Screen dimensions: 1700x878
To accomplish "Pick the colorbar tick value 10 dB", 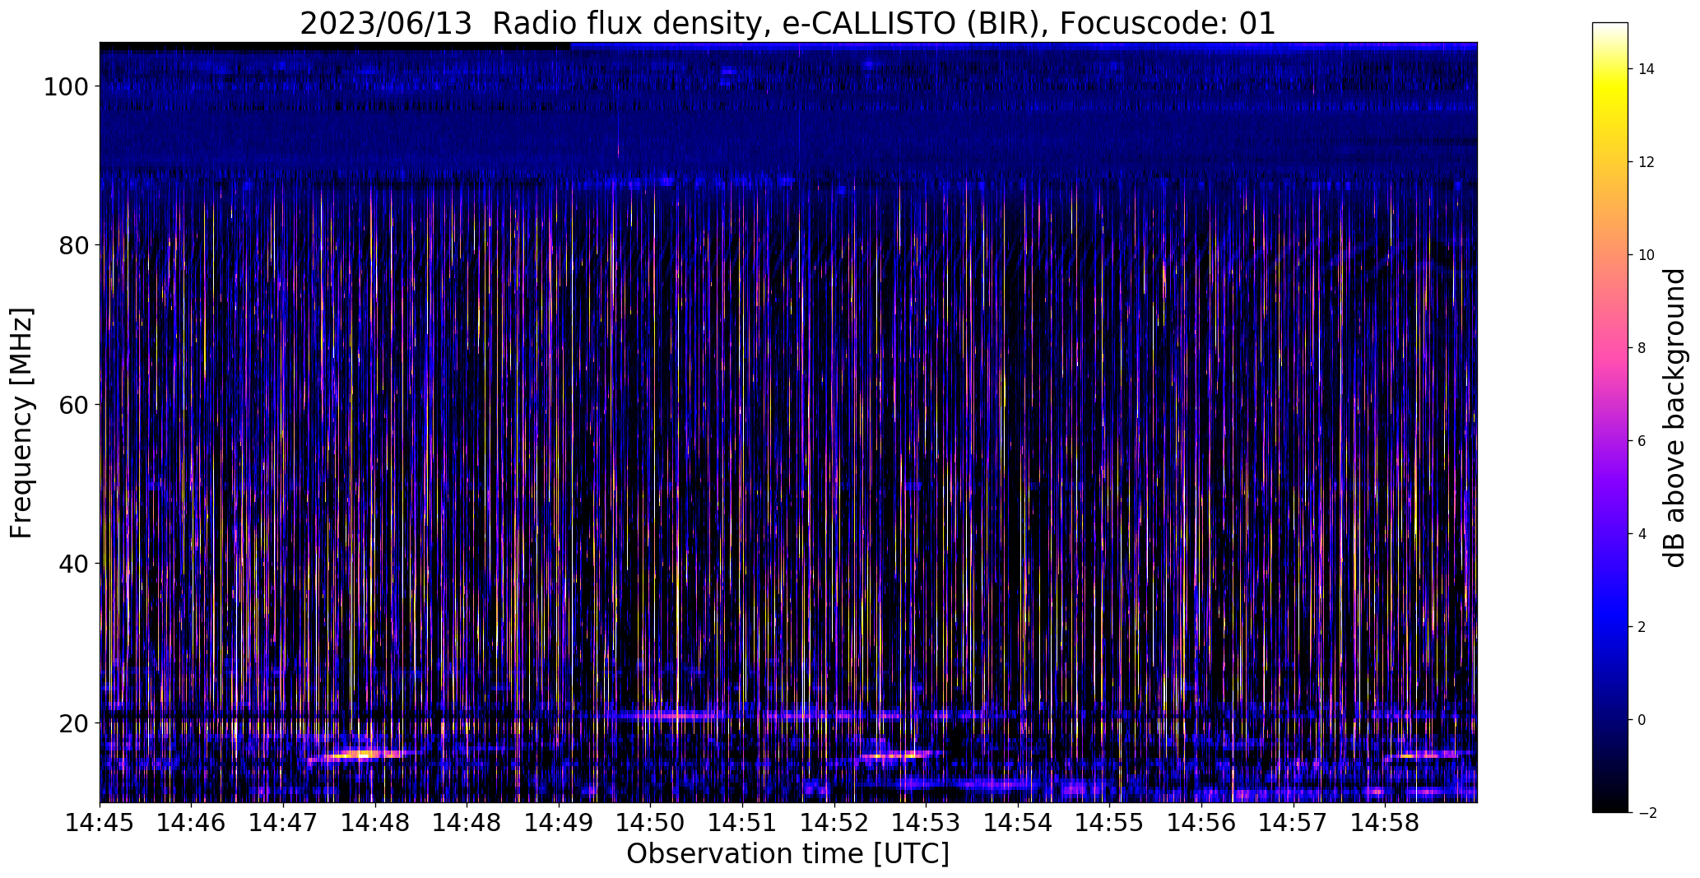I will pyautogui.click(x=1646, y=255).
